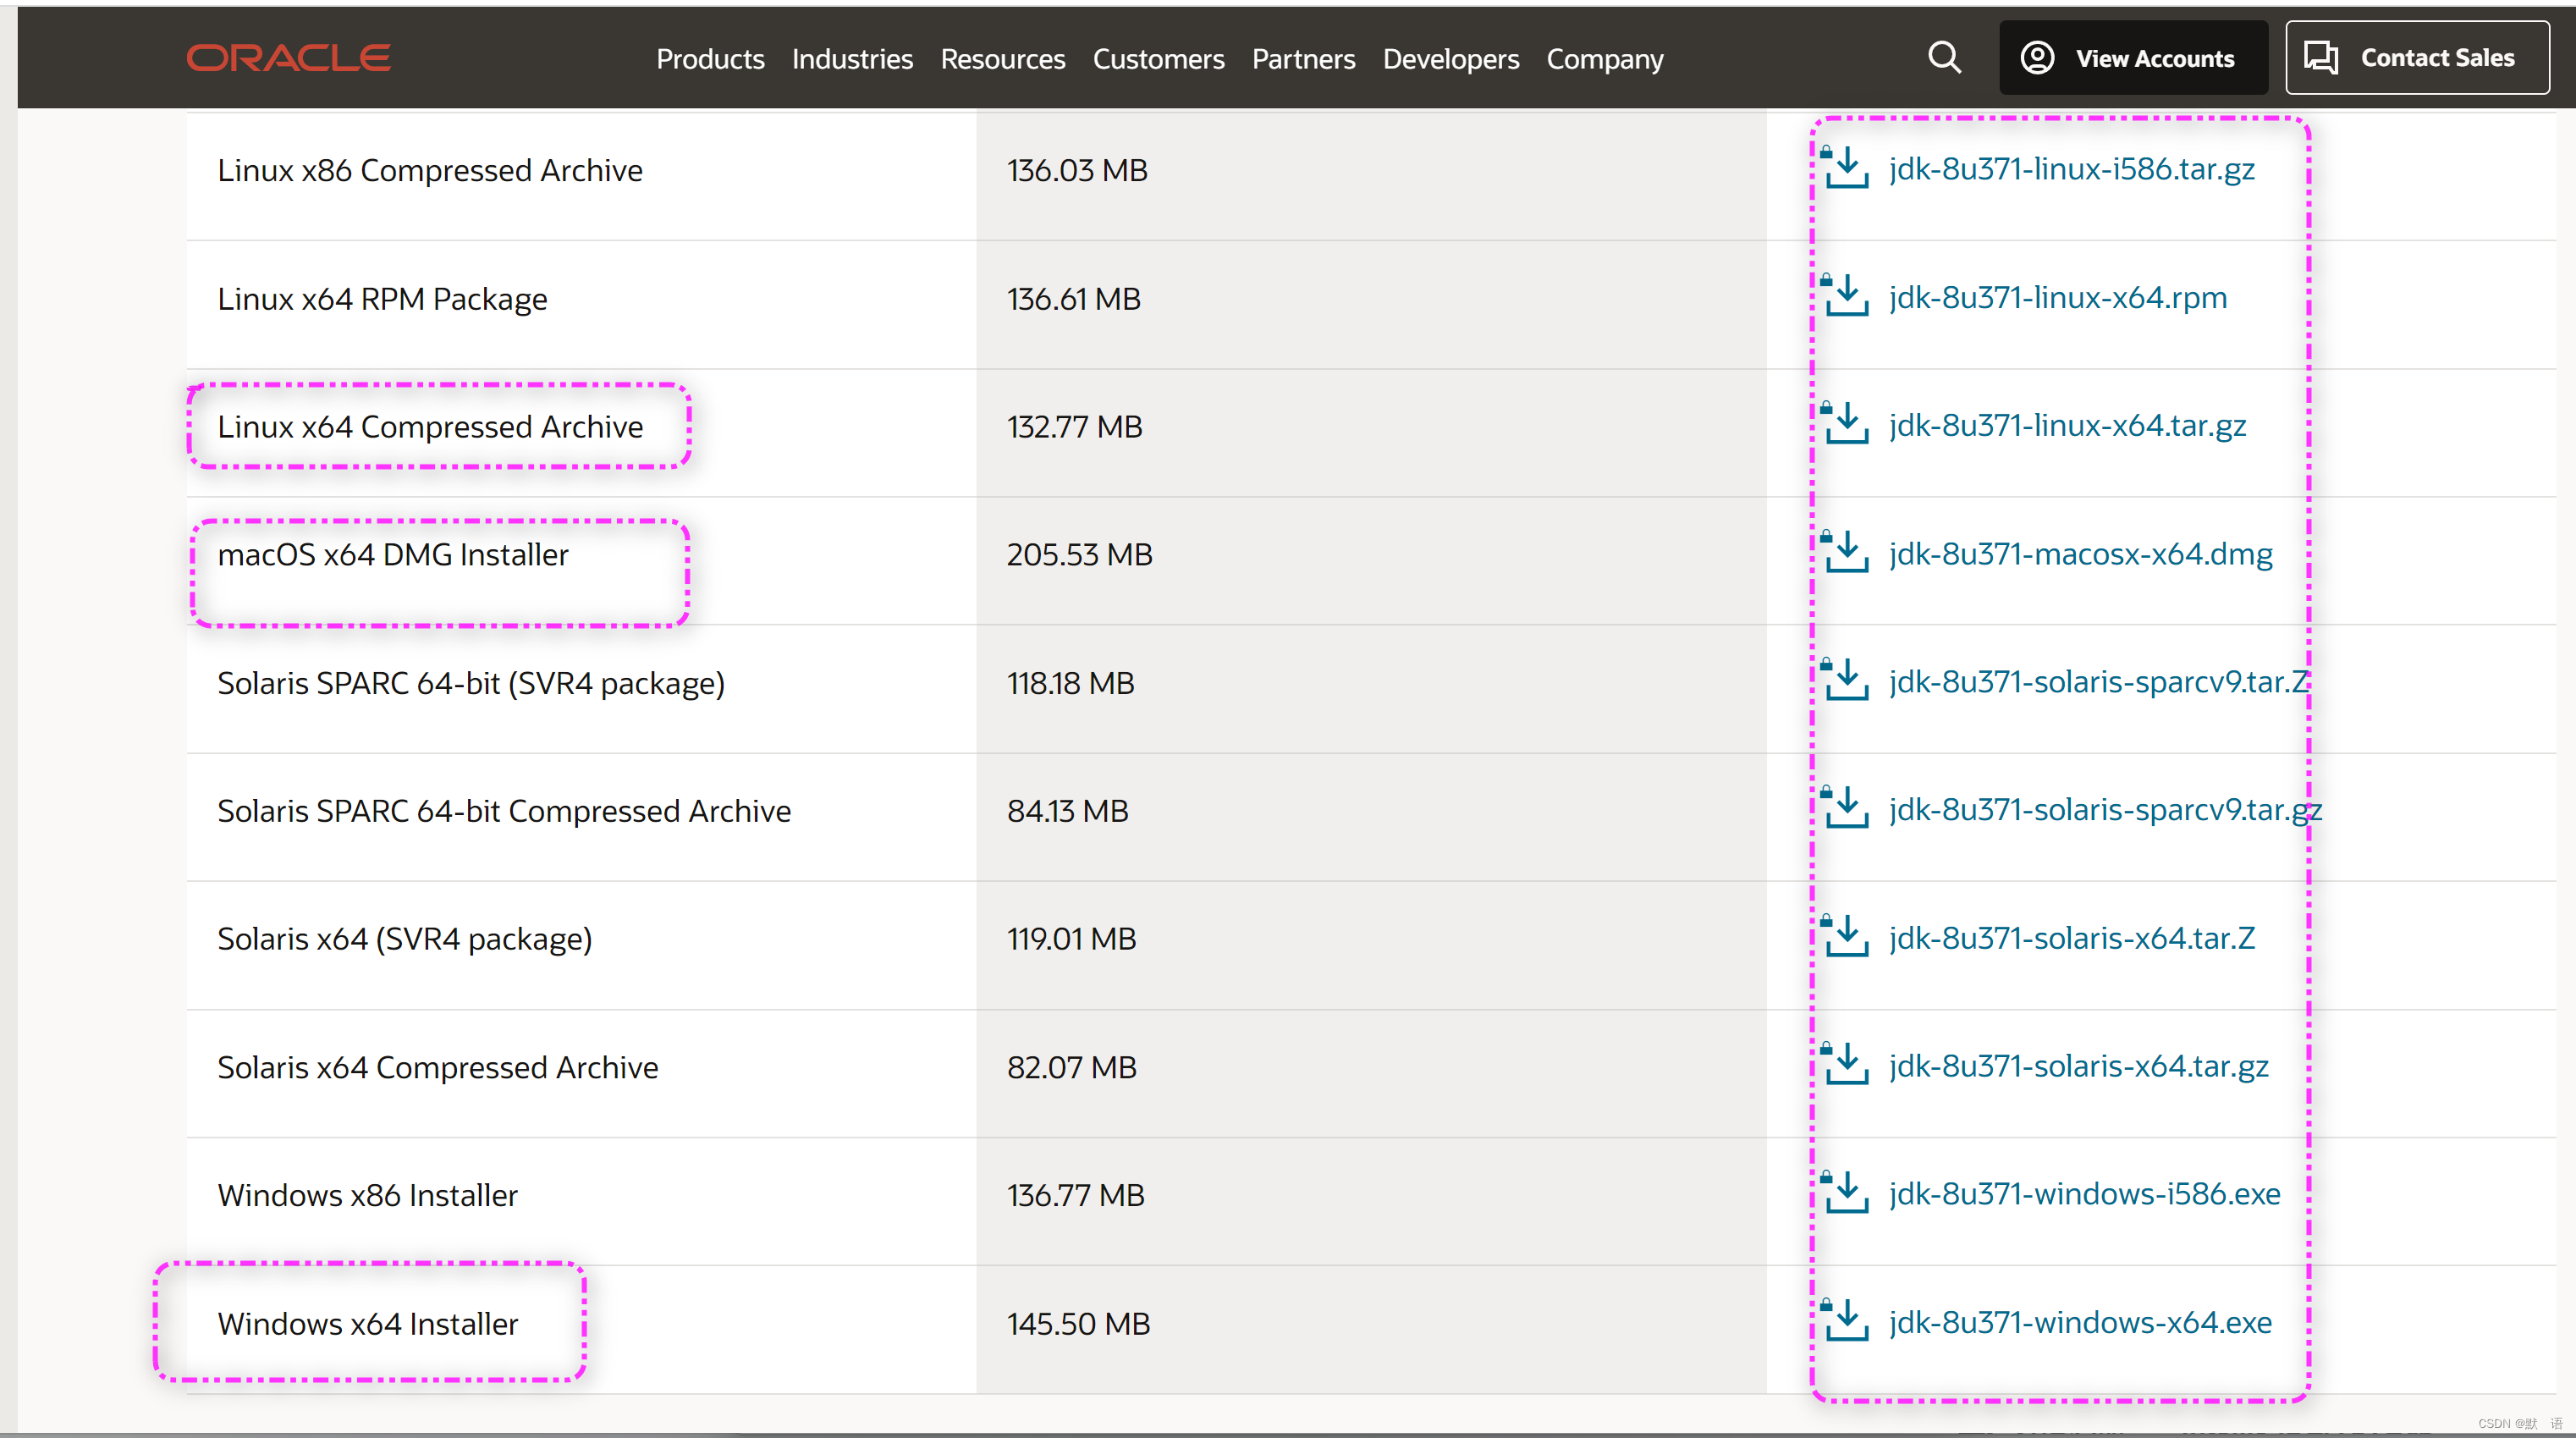Viewport: 2576px width, 1438px height.
Task: Download jdk-8u371-solaris-sparcv9.tar.gz link
Action: (2104, 809)
